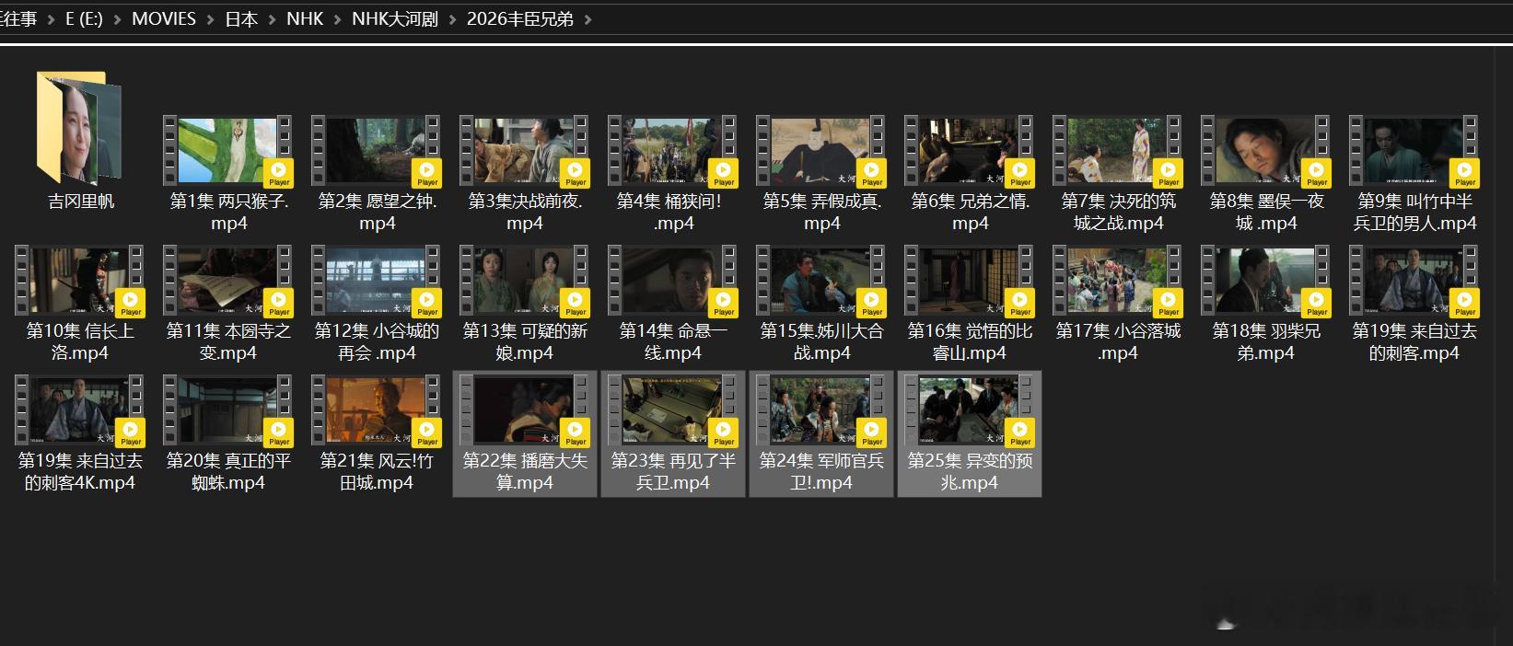The height and width of the screenshot is (646, 1513).
Task: Select video 第16集 觉悟的比睿山.mp4 thumbnail
Action: pos(969,281)
